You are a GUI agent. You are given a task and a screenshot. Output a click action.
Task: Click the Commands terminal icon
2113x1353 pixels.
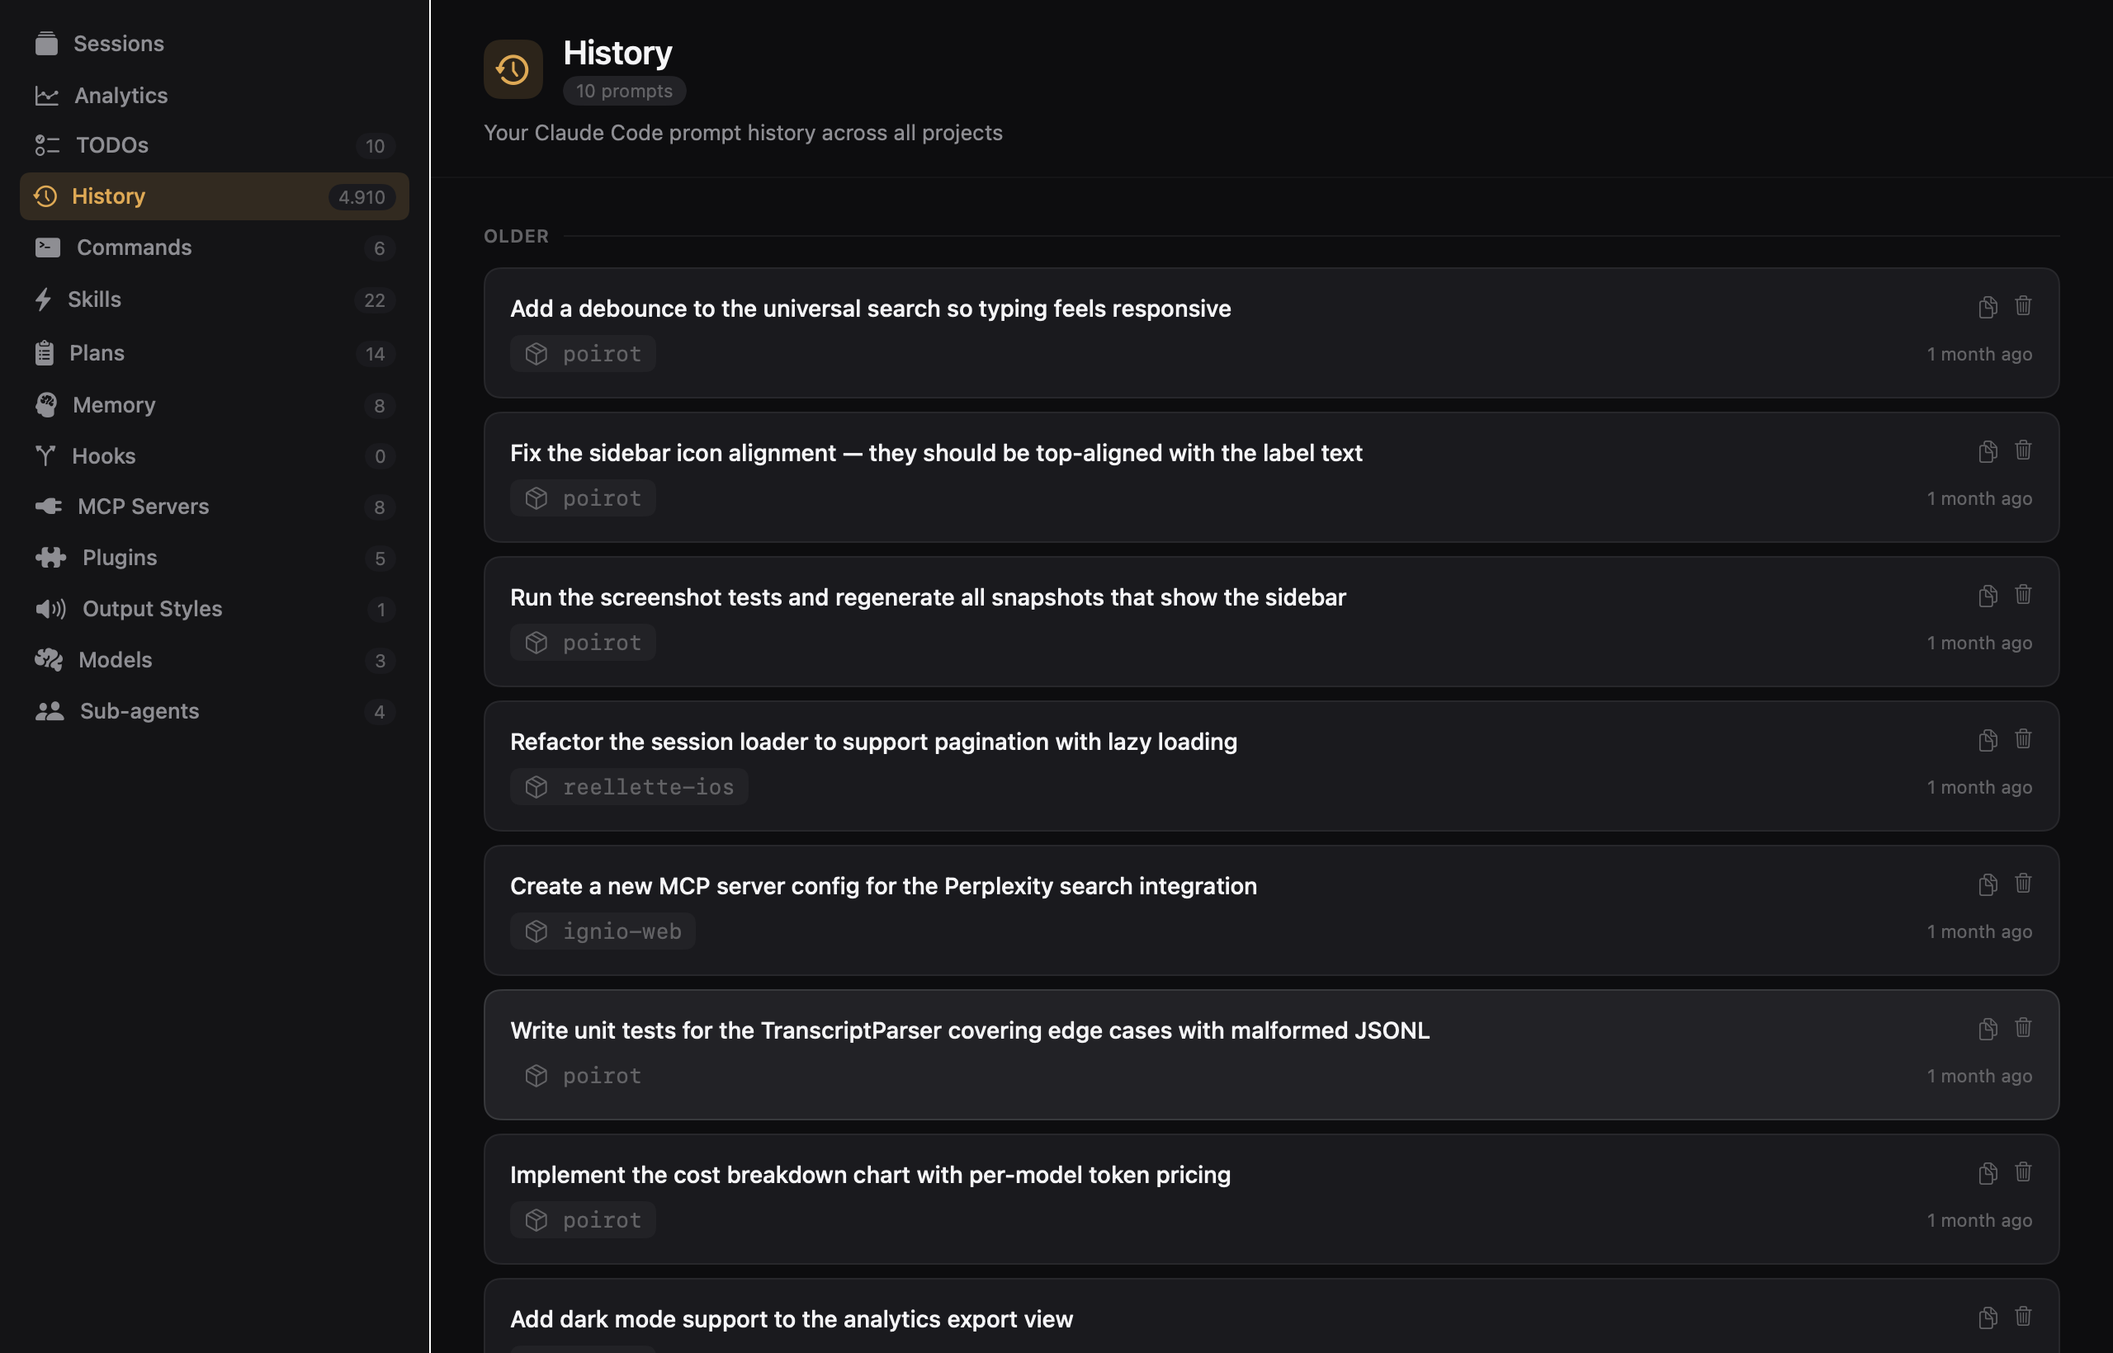[x=46, y=247]
